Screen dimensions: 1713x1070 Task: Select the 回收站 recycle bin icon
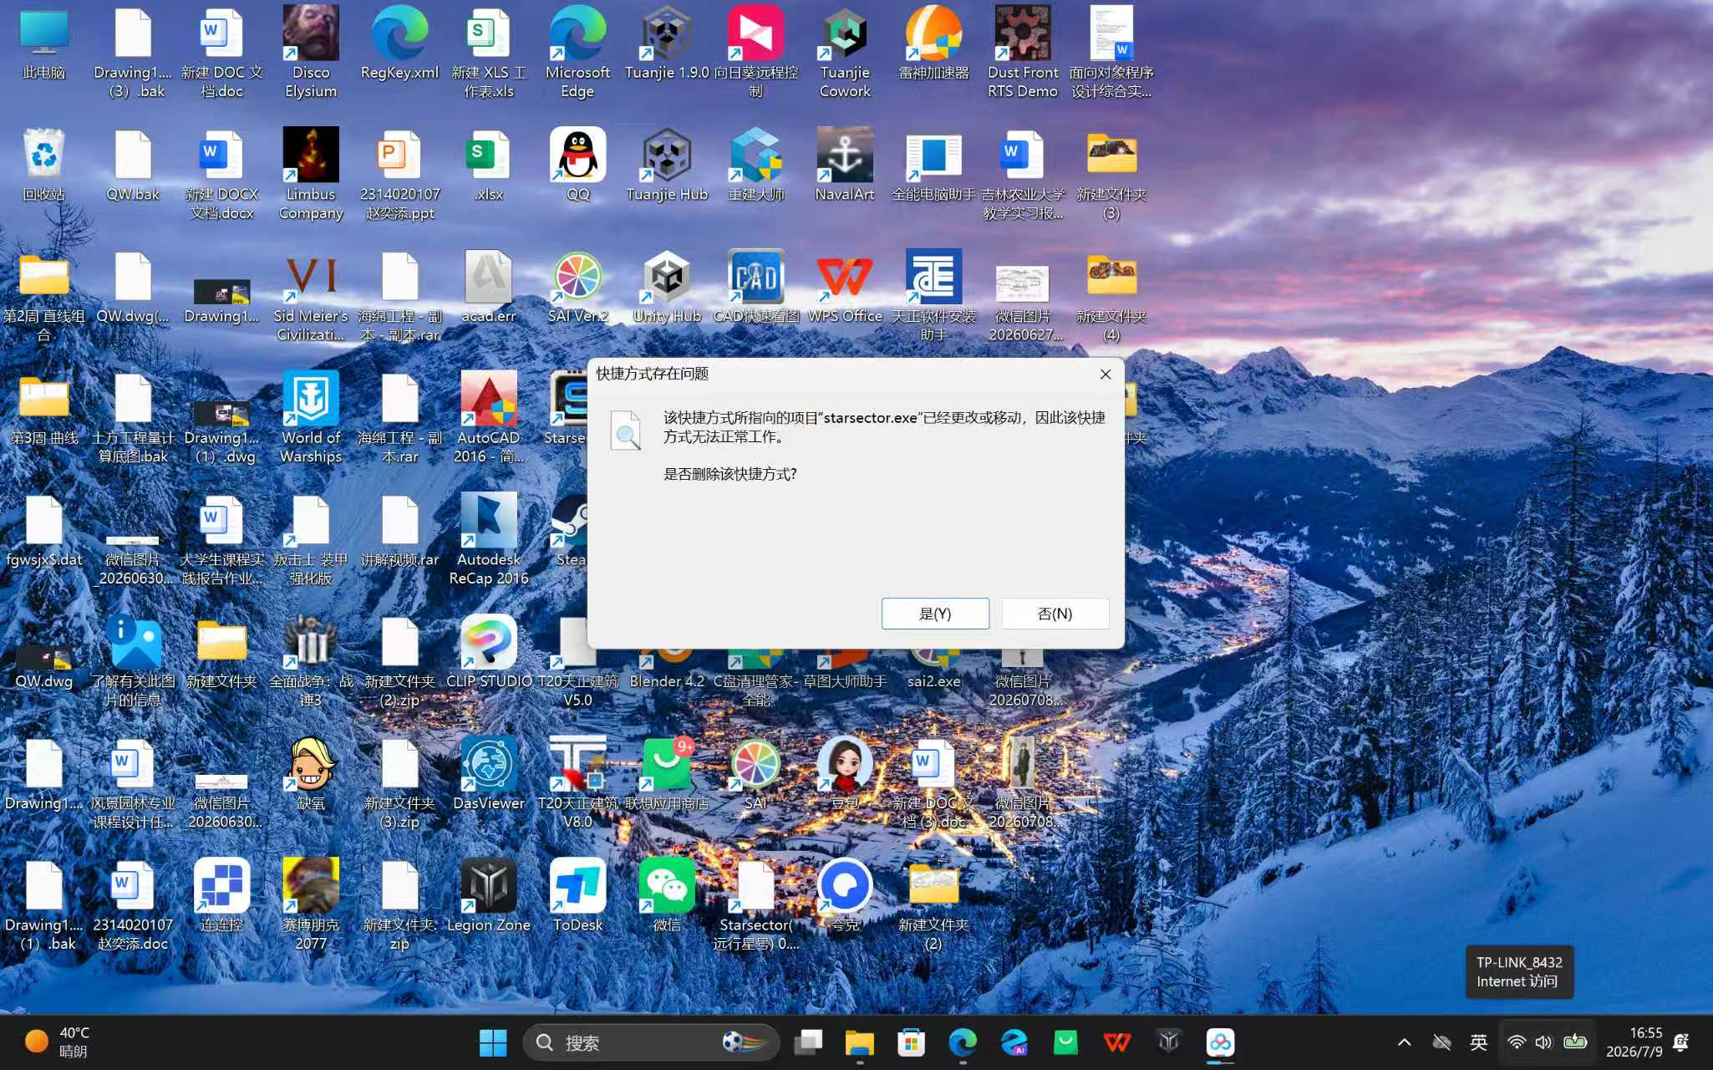click(x=43, y=166)
